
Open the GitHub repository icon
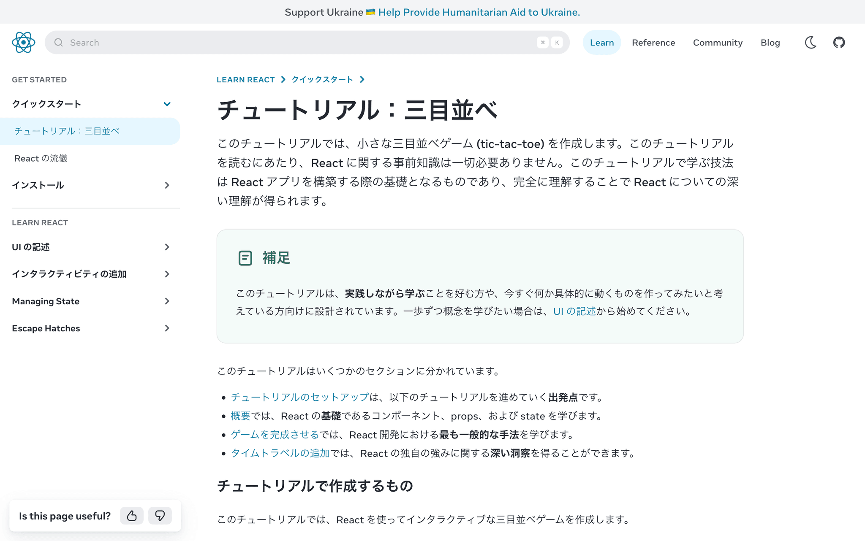pos(839,42)
